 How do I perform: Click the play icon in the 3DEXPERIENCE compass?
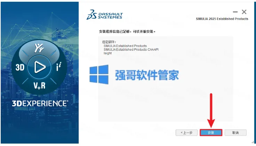pos(40,67)
